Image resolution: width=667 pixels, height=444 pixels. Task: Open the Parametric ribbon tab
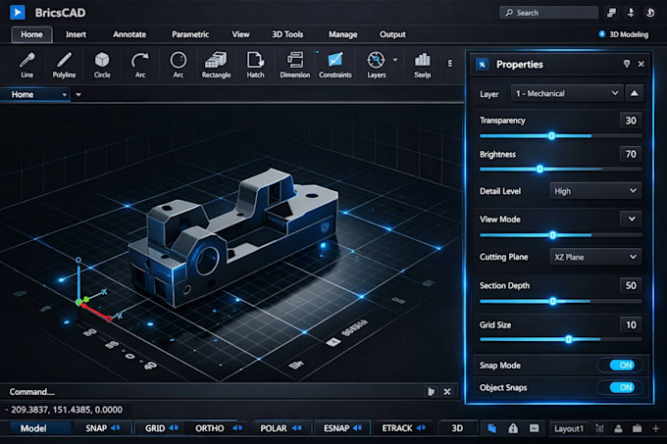(190, 34)
